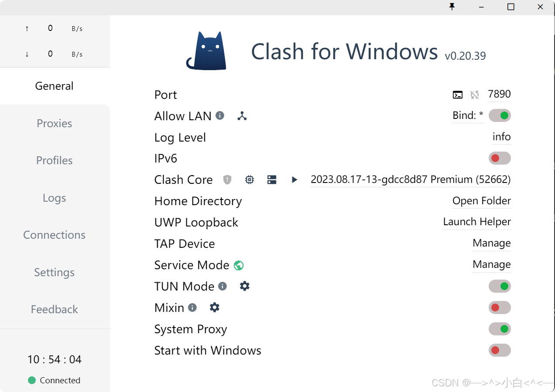This screenshot has height=392, width=555.
Task: Restart the core via the play arrow icon
Action: tap(294, 179)
